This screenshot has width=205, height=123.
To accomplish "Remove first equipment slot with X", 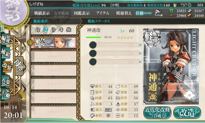I will 140,45.
